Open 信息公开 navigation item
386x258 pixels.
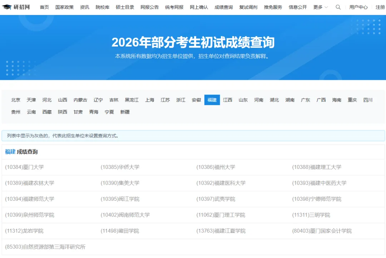click(x=298, y=7)
